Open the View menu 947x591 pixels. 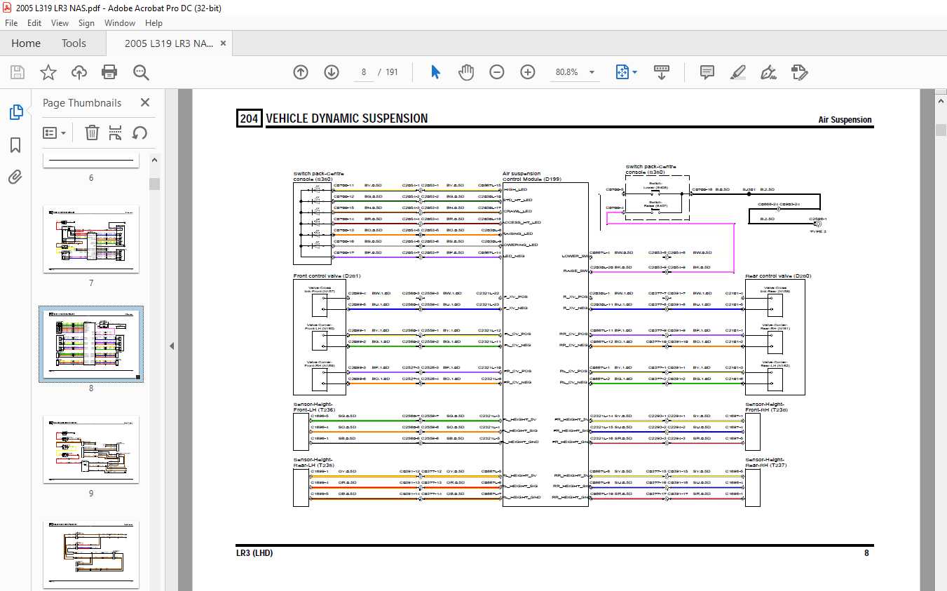60,23
